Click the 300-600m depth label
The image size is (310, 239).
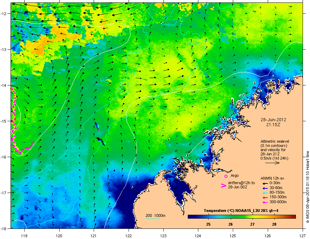278,202
